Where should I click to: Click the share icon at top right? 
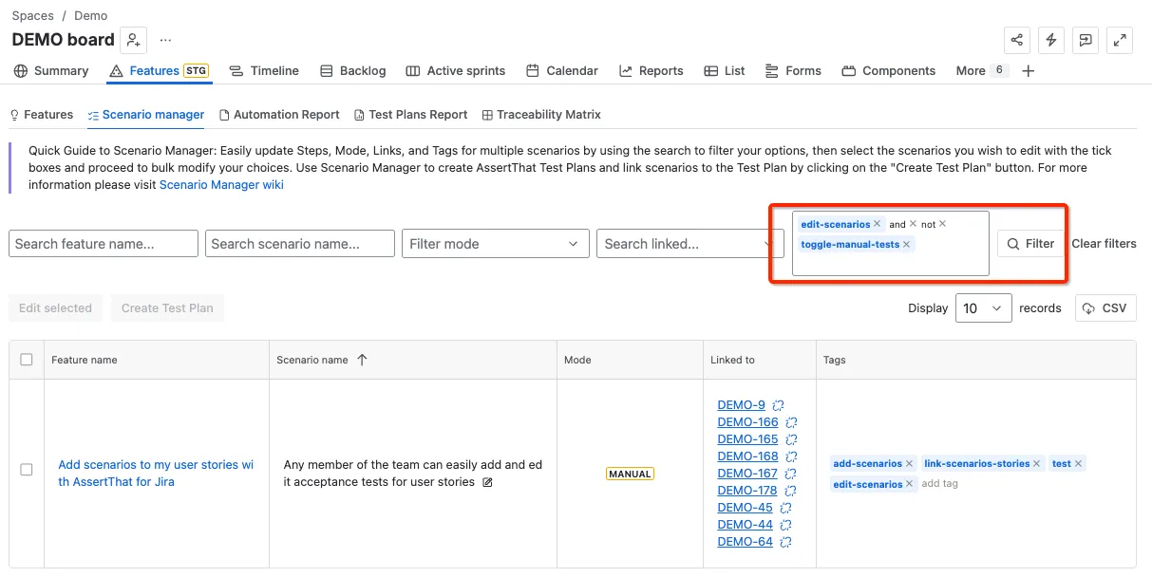(x=1017, y=40)
